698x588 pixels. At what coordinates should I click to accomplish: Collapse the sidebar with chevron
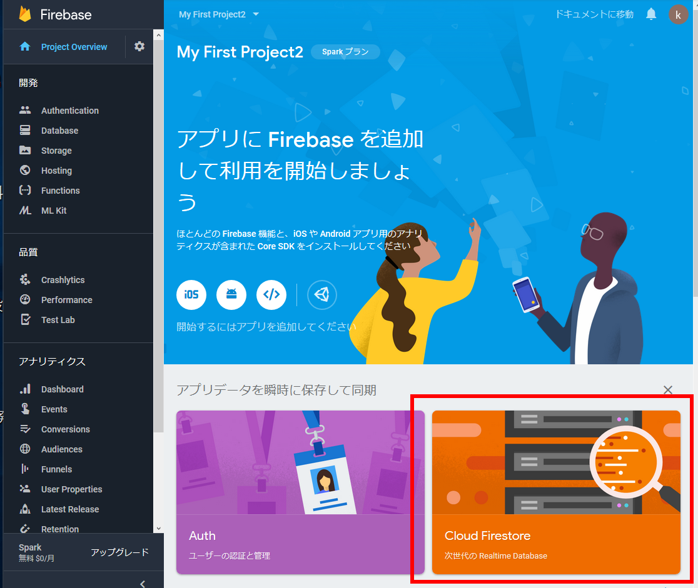pyautogui.click(x=143, y=583)
